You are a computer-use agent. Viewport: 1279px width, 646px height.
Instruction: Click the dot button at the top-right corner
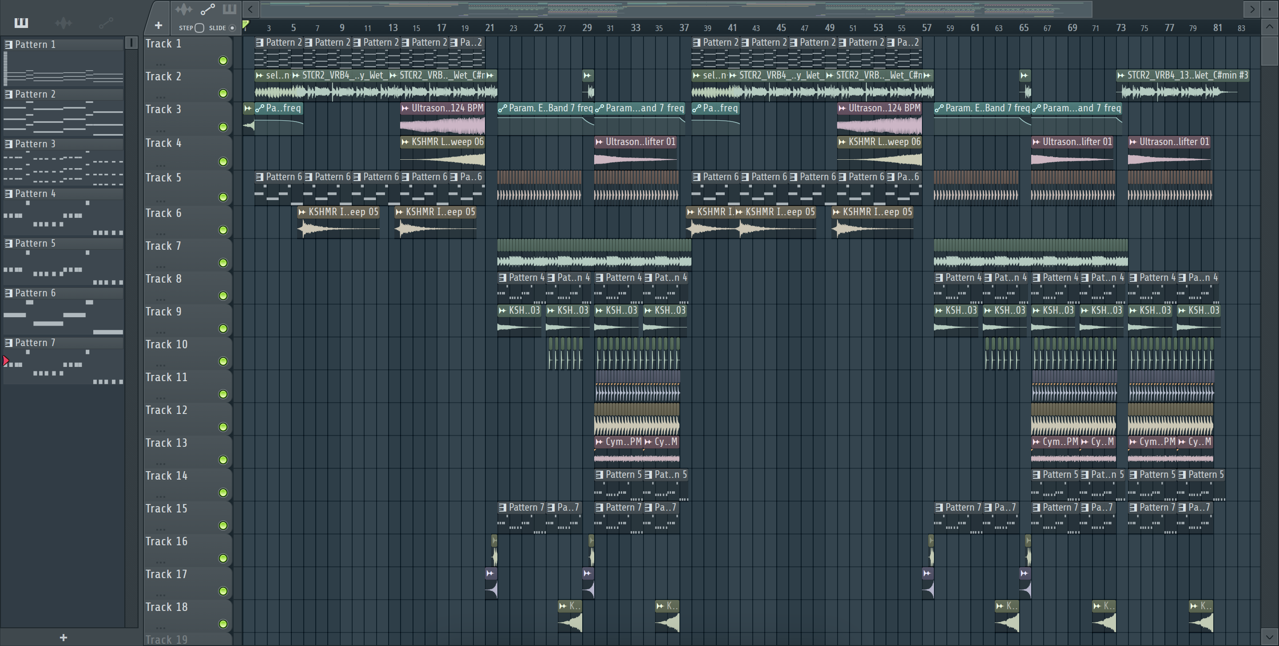click(x=1270, y=9)
